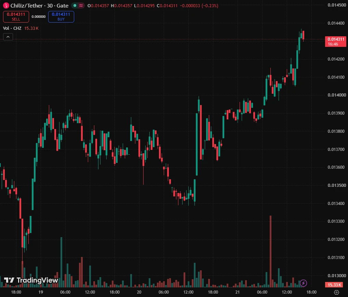Click the red SELL 0.014311 button

16,17
